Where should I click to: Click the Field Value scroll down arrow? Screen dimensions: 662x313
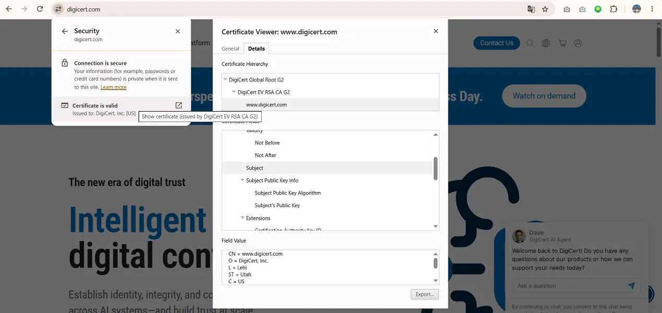(x=436, y=281)
